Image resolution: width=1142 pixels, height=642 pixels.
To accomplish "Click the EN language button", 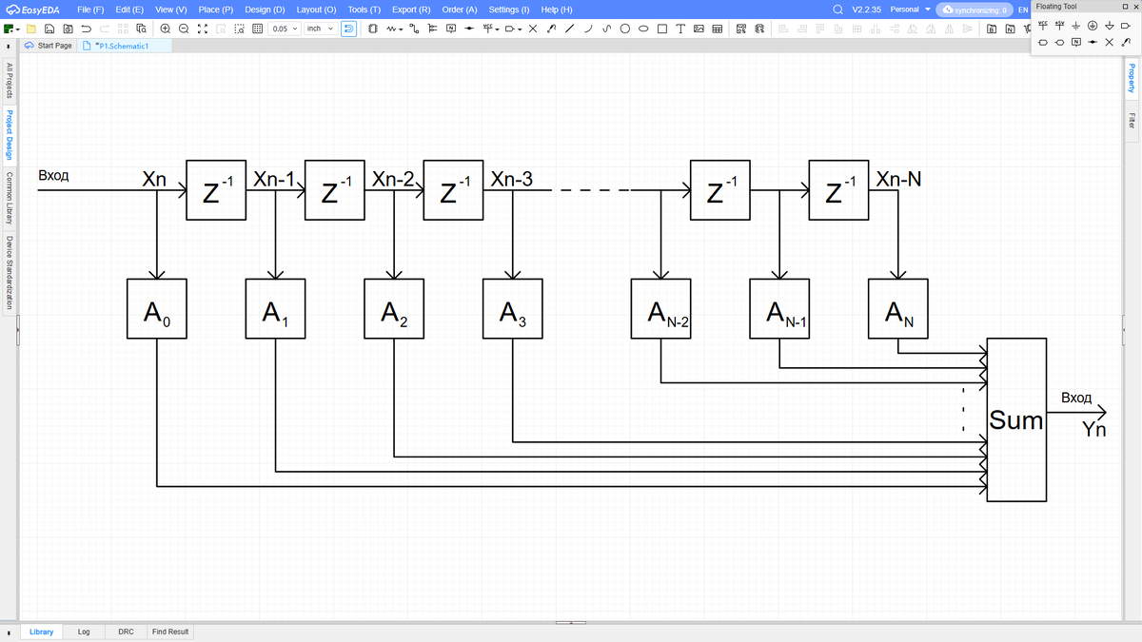I will coord(1023,10).
